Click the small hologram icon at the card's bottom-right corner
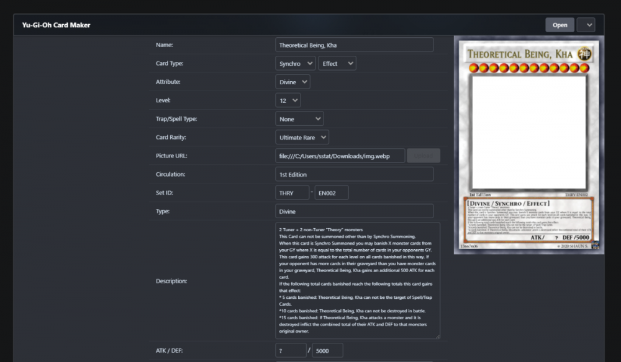The height and width of the screenshot is (362, 621). [x=595, y=245]
